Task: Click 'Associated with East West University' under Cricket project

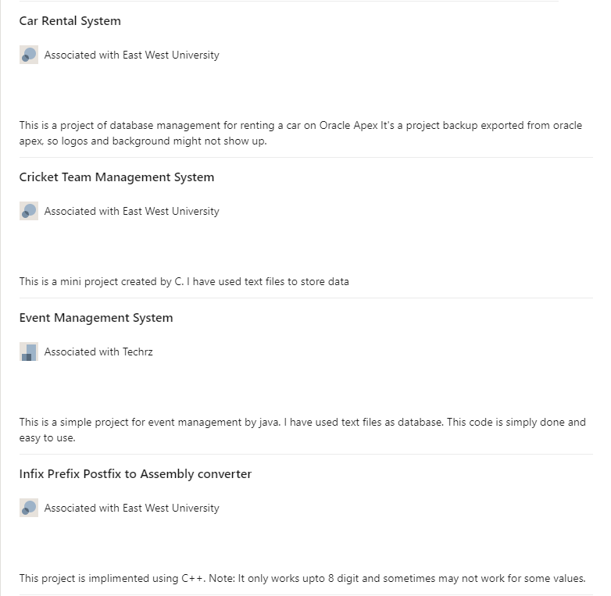Action: click(131, 211)
